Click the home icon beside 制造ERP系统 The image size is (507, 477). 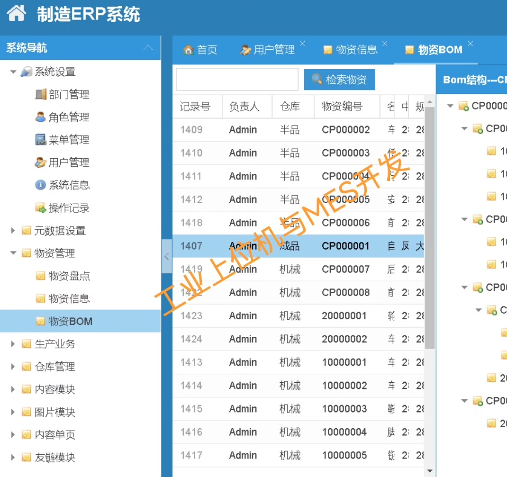point(17,13)
